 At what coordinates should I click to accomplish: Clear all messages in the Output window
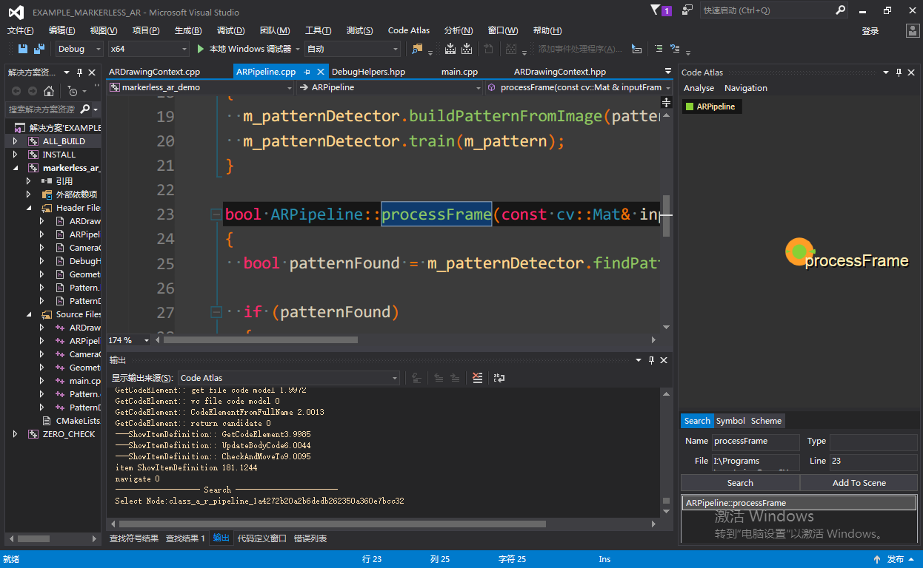(x=477, y=378)
